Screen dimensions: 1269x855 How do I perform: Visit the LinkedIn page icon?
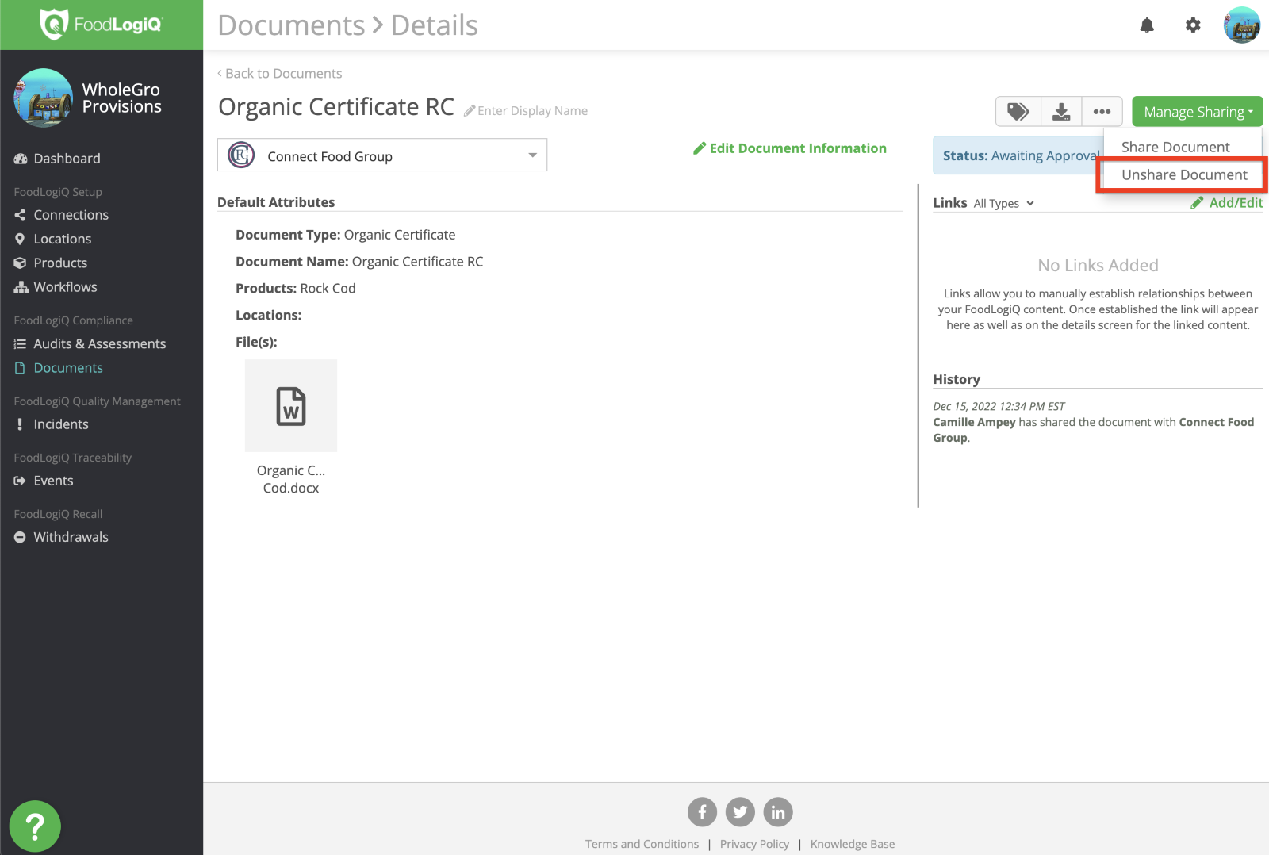coord(778,812)
